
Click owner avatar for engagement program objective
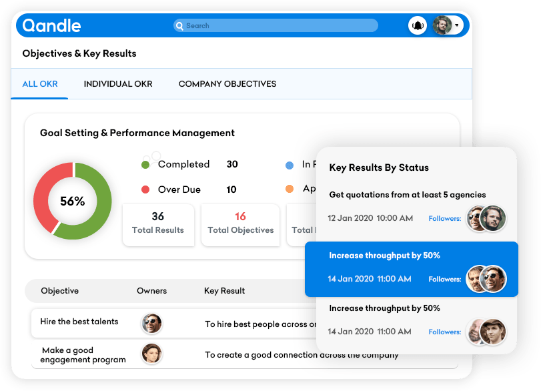[x=151, y=354]
